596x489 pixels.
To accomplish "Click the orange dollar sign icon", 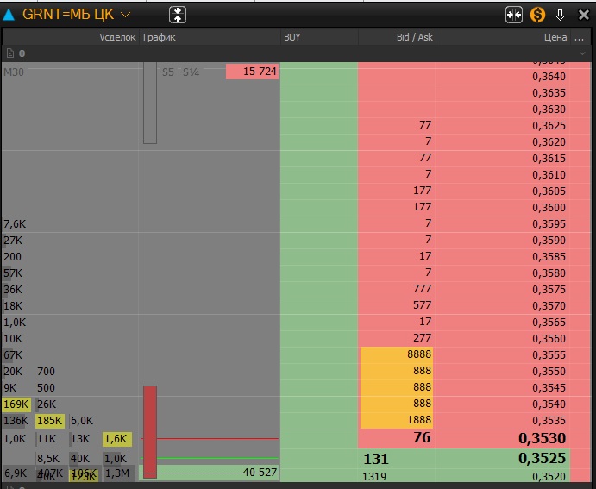I will [537, 15].
